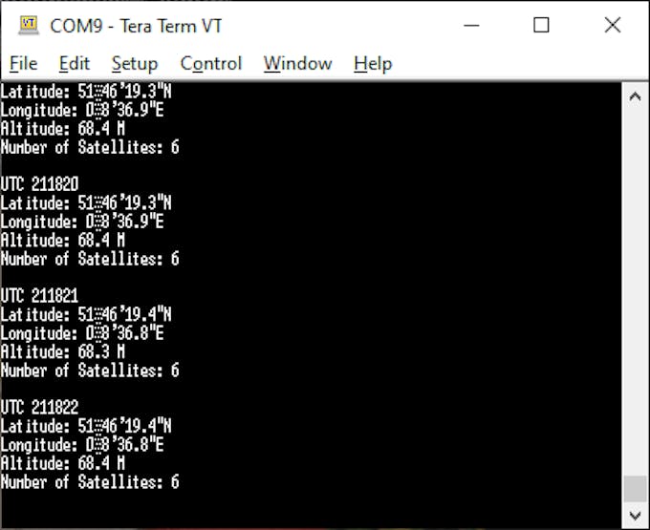Viewport: 650px width, 530px height.
Task: Close the COM9 Tera Term window
Action: pos(613,25)
